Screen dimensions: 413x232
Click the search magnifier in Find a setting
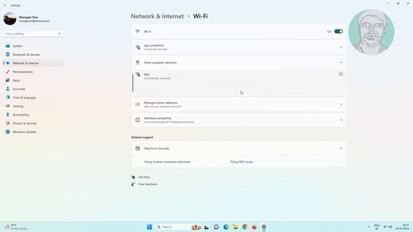59,34
